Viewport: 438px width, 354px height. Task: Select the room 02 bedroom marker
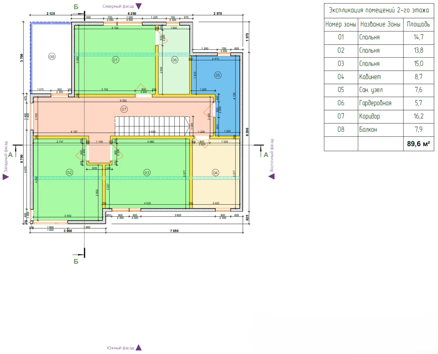tap(69, 173)
